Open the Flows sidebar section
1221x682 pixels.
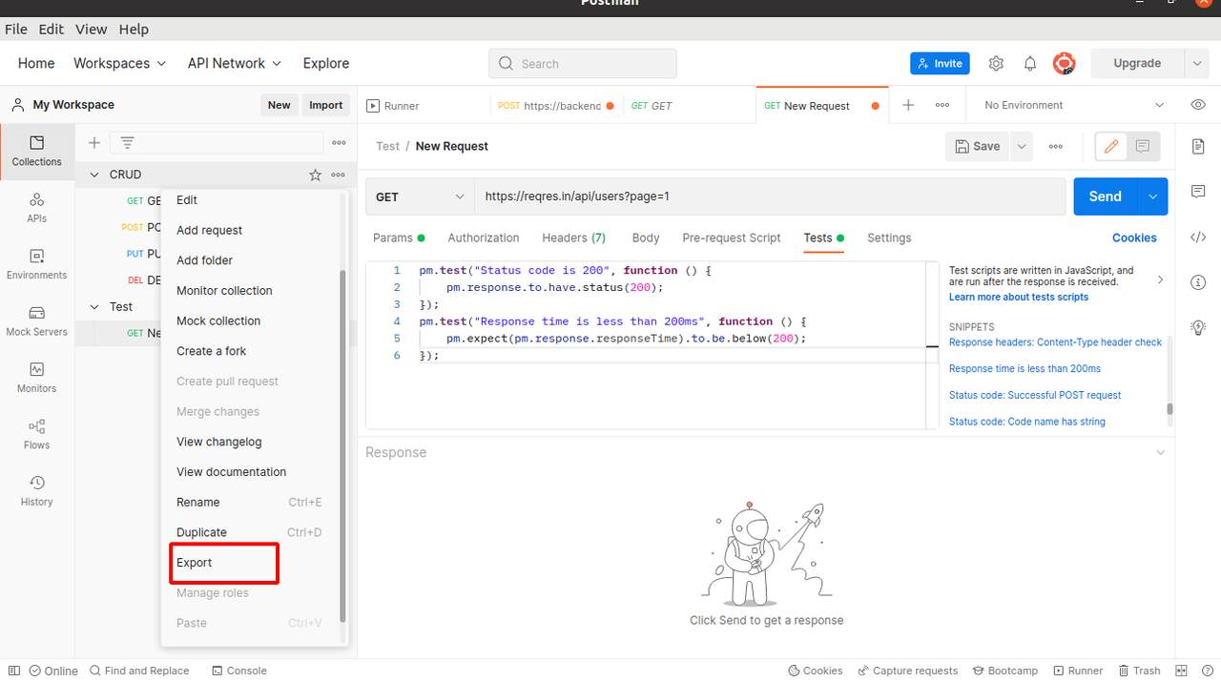pyautogui.click(x=36, y=435)
